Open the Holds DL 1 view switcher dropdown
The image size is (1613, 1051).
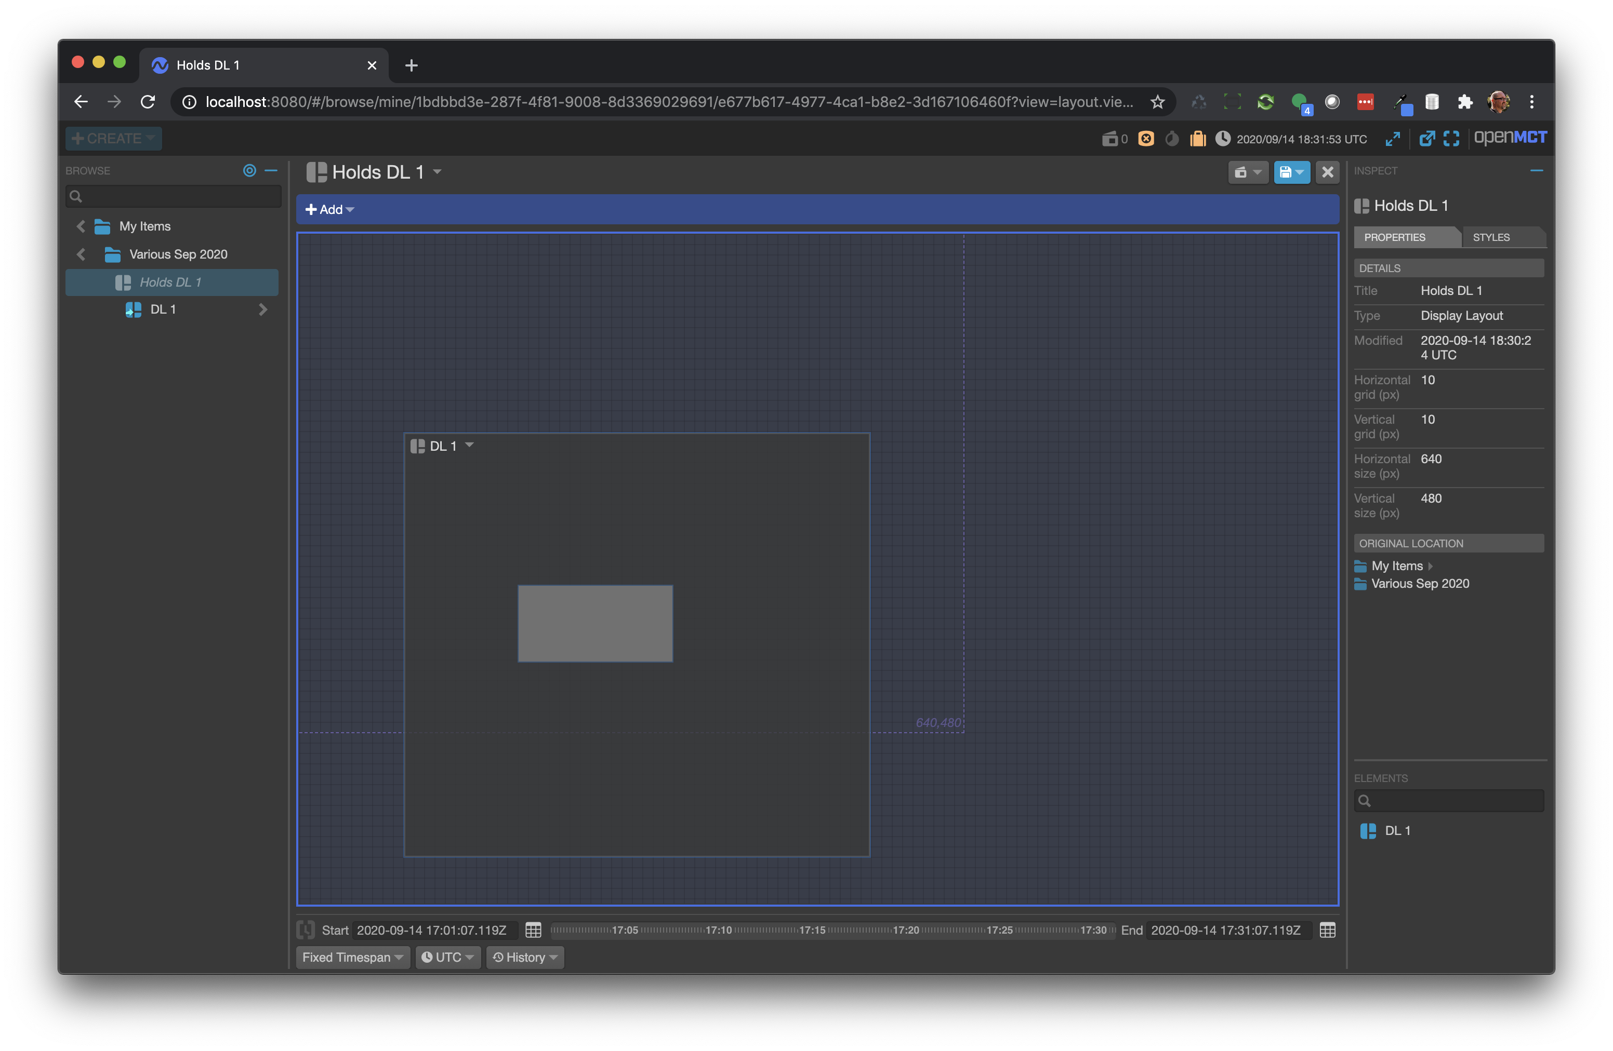437,172
